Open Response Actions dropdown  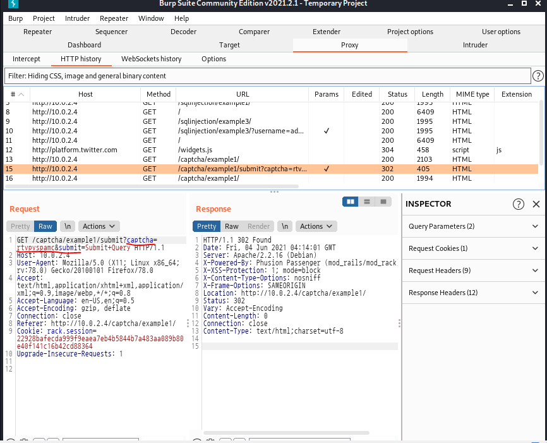(316, 226)
